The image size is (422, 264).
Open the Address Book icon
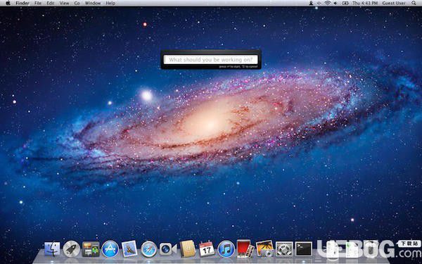188,249
